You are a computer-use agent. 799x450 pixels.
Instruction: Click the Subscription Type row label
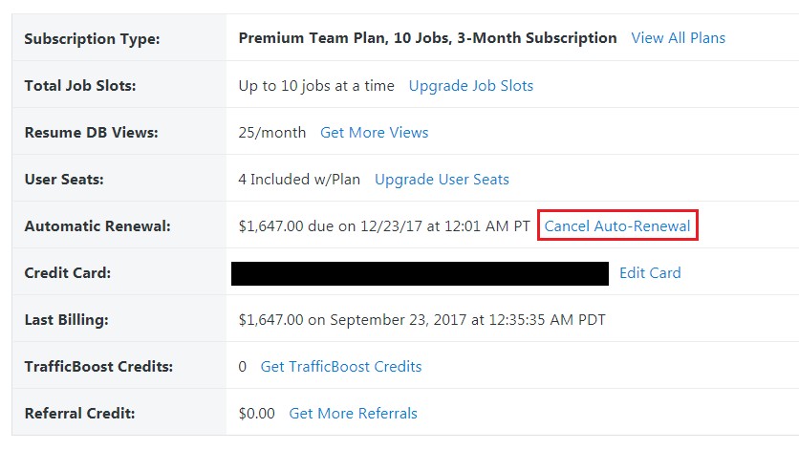(x=92, y=39)
